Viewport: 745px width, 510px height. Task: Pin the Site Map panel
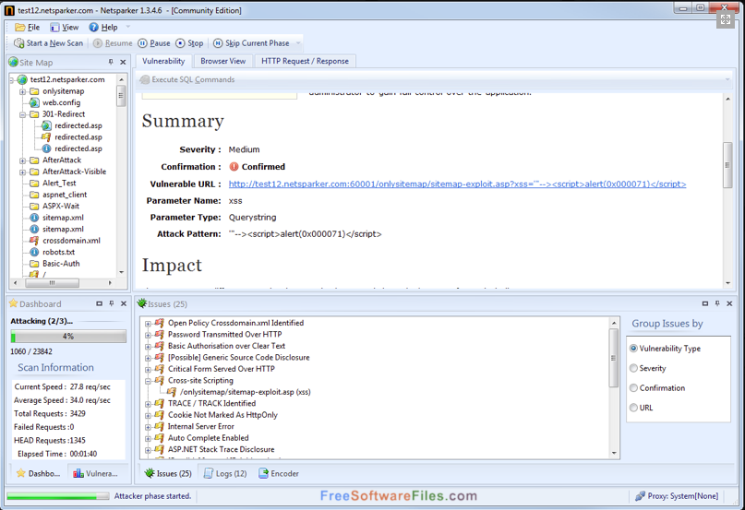point(111,62)
